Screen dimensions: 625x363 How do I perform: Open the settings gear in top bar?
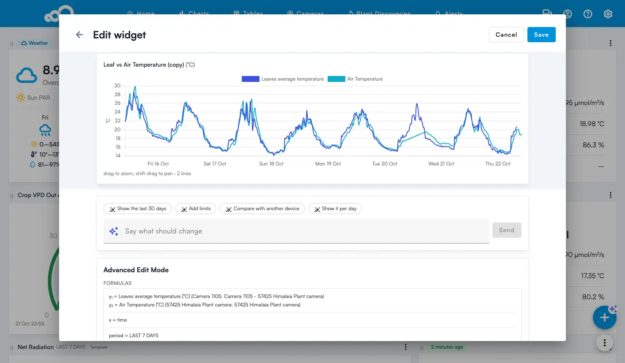coord(608,14)
